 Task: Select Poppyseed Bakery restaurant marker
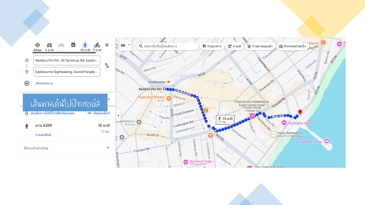pos(169,99)
